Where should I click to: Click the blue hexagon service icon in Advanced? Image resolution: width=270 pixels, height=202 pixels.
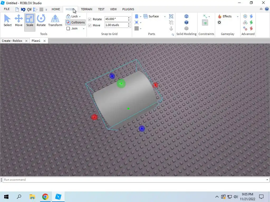[x=245, y=16]
